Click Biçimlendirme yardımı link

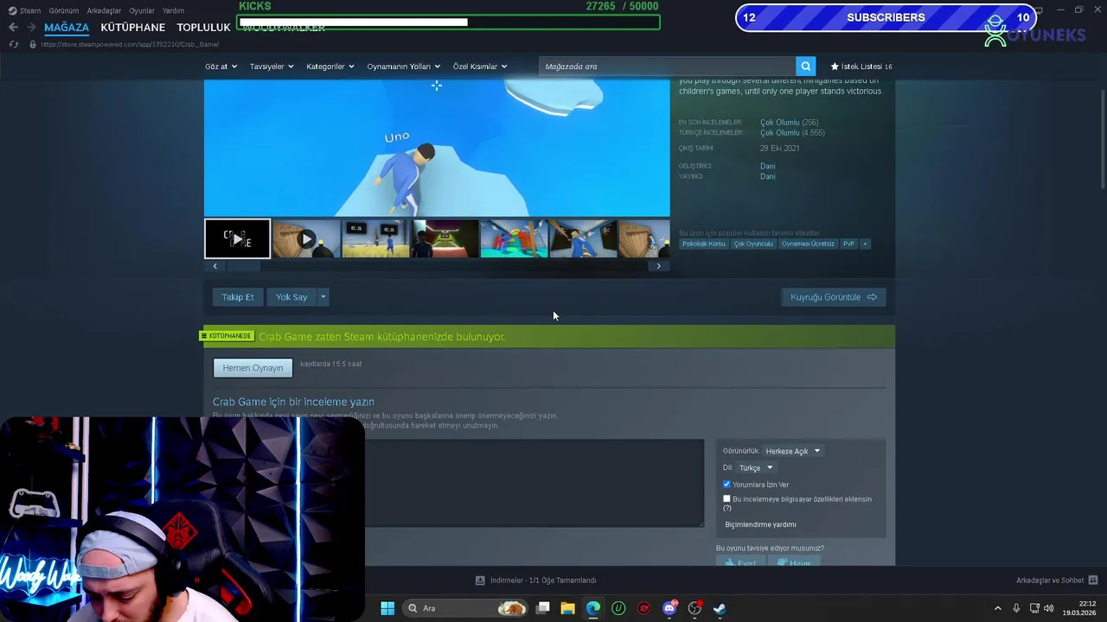(x=760, y=524)
